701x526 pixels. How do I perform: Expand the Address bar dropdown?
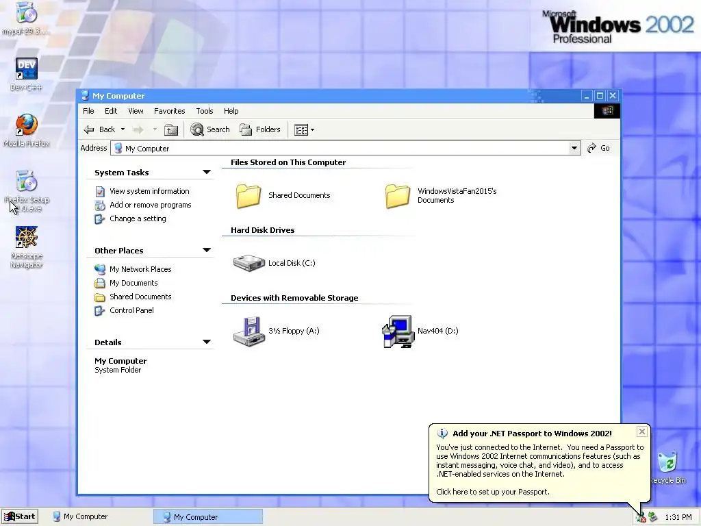574,148
